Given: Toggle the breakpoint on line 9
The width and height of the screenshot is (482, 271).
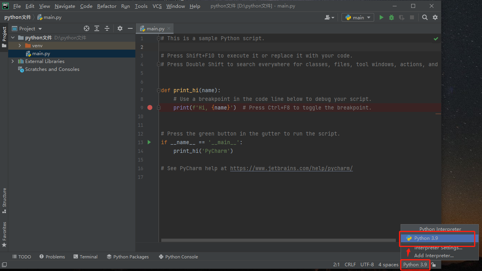Looking at the screenshot, I should tap(150, 108).
